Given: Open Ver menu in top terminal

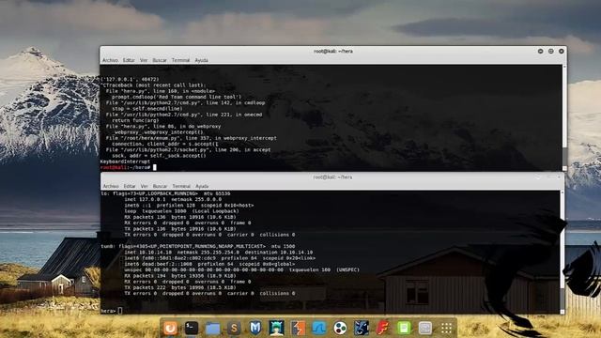Looking at the screenshot, I should click(144, 60).
